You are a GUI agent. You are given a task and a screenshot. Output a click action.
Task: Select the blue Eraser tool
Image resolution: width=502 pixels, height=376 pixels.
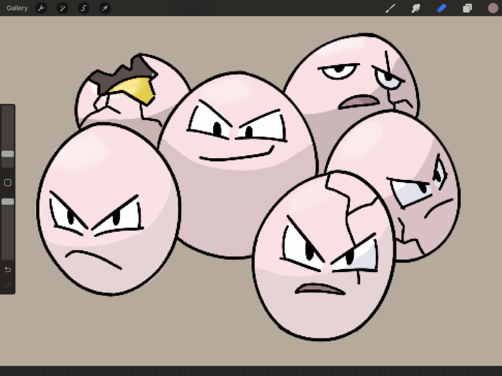click(442, 8)
